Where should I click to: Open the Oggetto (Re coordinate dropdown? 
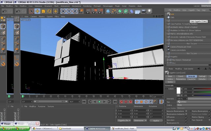click(124, 121)
